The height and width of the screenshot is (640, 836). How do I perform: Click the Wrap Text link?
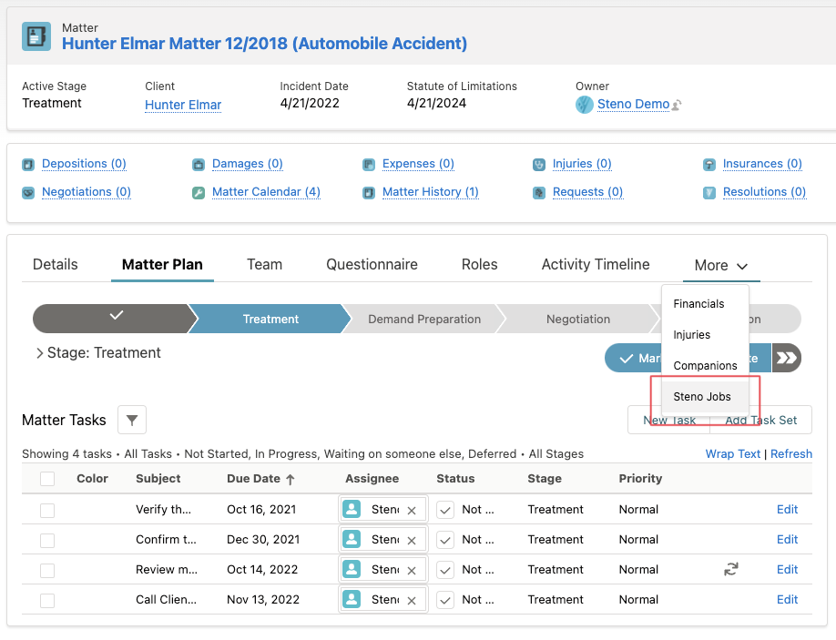click(732, 454)
